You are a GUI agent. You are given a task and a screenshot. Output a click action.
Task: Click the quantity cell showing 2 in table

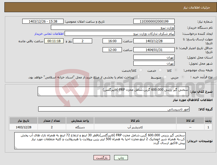click(52, 127)
